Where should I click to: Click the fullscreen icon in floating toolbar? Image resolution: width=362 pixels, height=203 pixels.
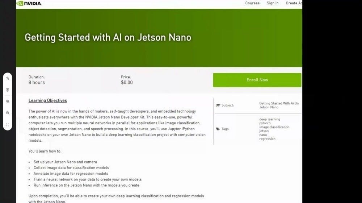pyautogui.click(x=8, y=125)
